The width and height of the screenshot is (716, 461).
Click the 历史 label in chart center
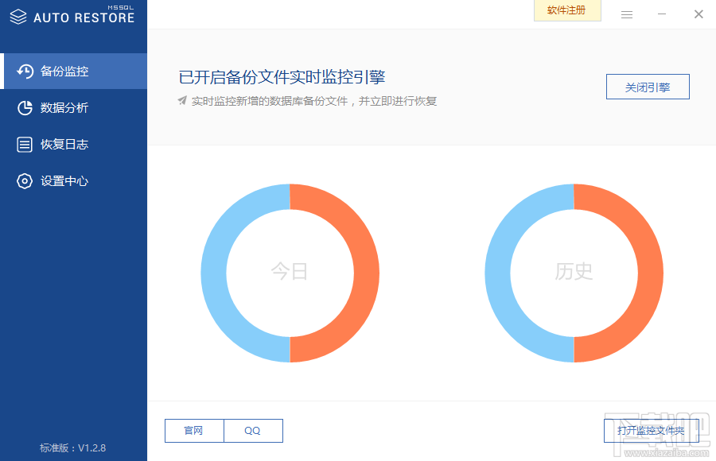click(x=574, y=272)
